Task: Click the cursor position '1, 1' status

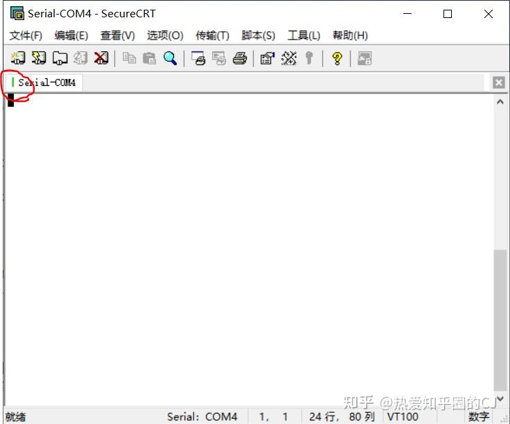Action: [274, 416]
